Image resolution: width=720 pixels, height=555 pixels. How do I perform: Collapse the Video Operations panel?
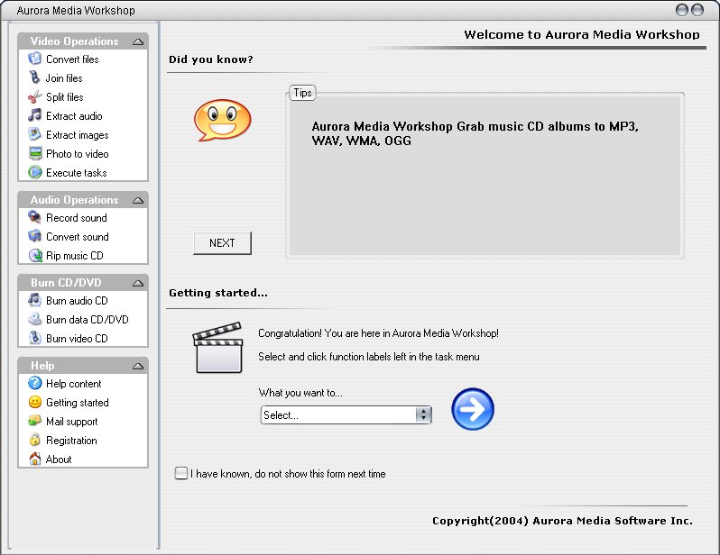tap(138, 41)
